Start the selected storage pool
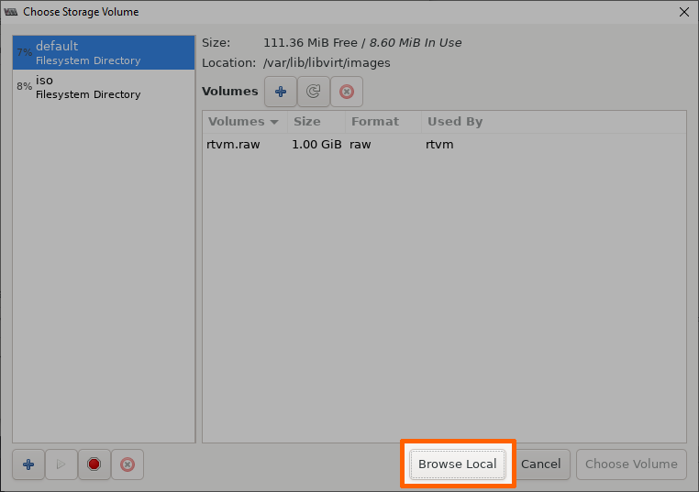This screenshot has width=699, height=492. [x=61, y=465]
